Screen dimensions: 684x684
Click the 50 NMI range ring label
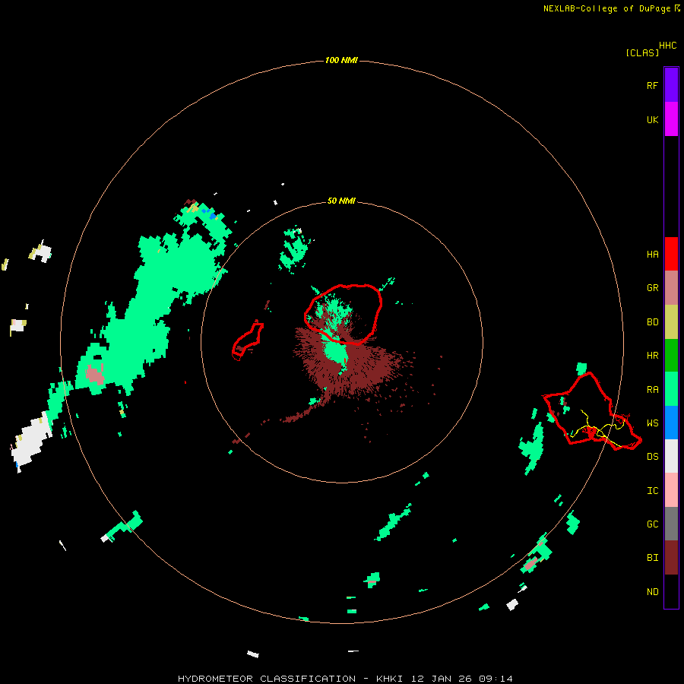[x=341, y=201]
